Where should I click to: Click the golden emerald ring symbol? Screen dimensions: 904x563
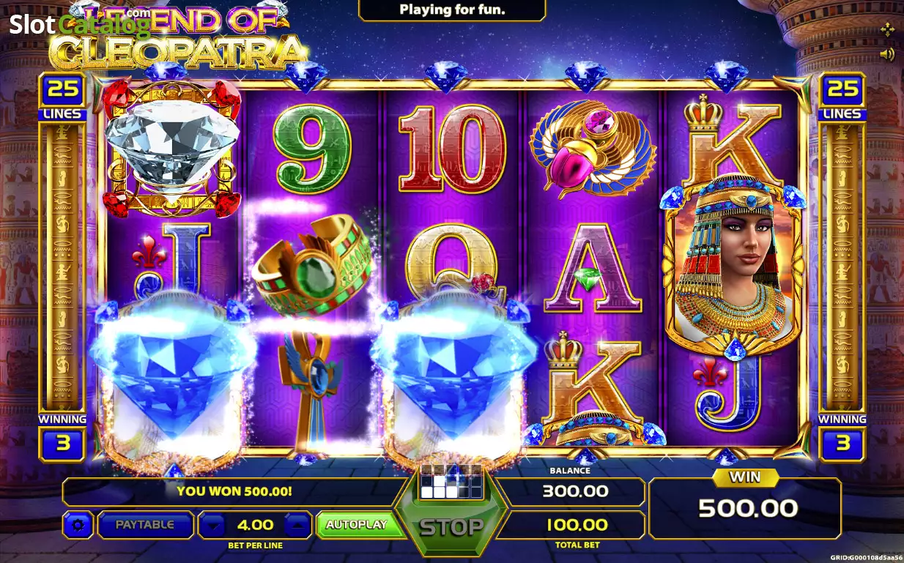313,267
